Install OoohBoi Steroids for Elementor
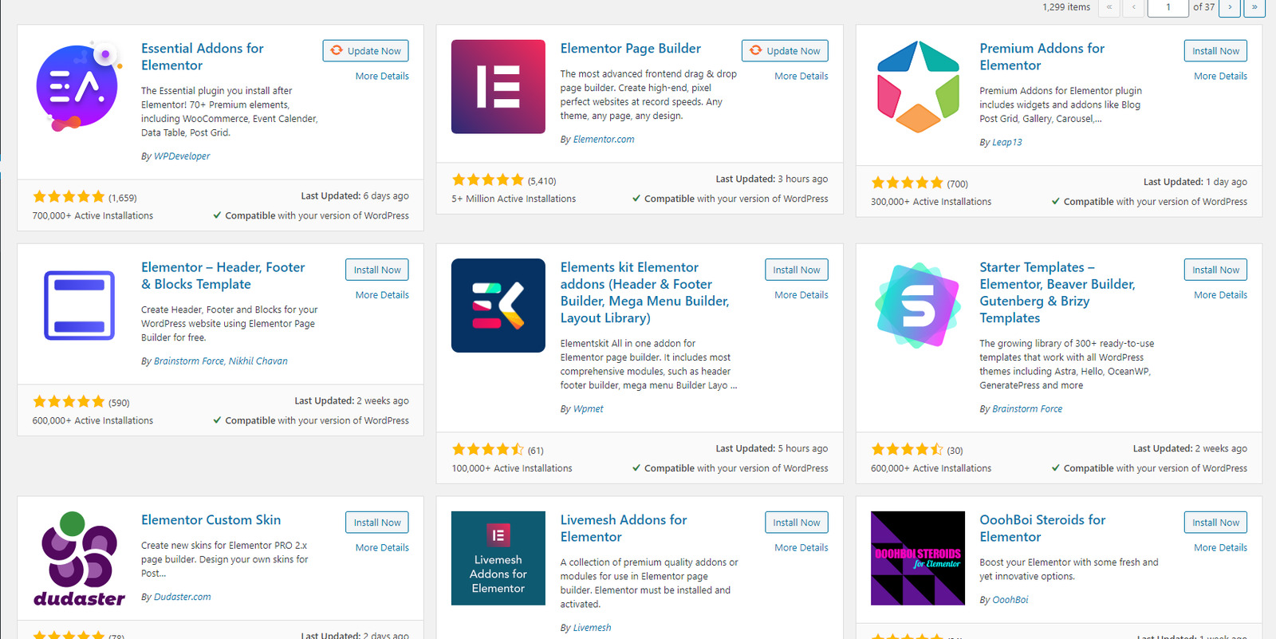 pos(1215,523)
